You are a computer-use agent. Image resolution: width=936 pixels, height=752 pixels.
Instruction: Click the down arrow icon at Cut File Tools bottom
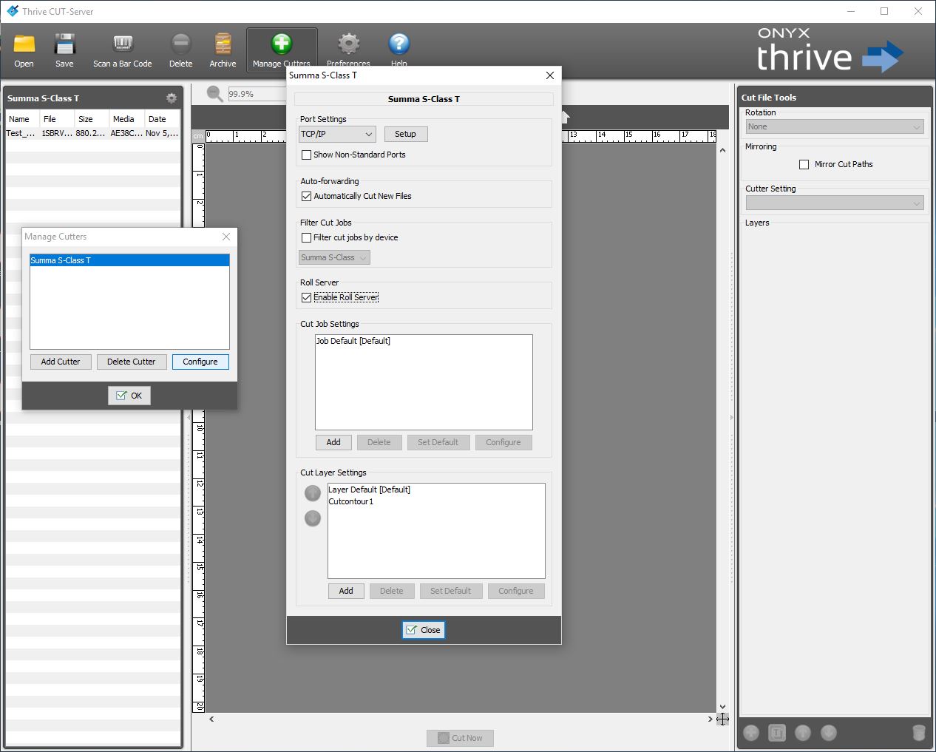[829, 733]
